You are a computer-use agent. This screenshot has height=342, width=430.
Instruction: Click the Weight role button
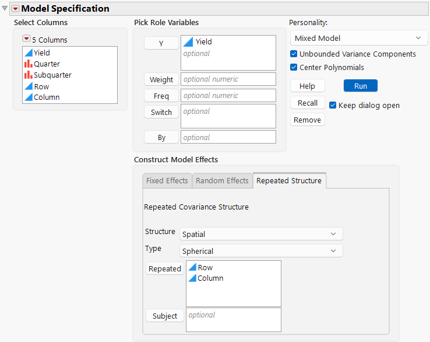point(161,79)
